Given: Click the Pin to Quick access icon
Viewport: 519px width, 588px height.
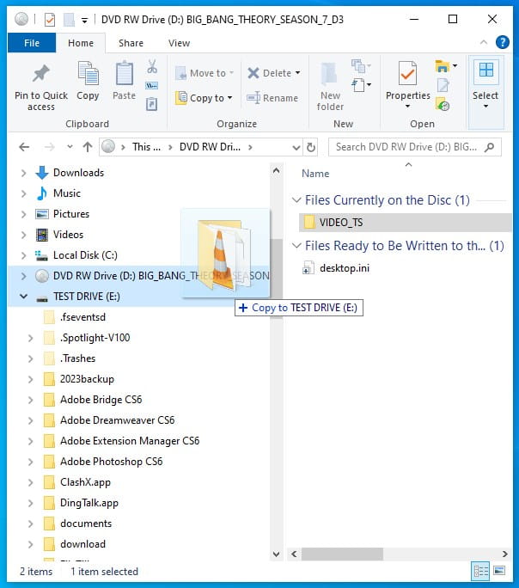Looking at the screenshot, I should pyautogui.click(x=40, y=75).
